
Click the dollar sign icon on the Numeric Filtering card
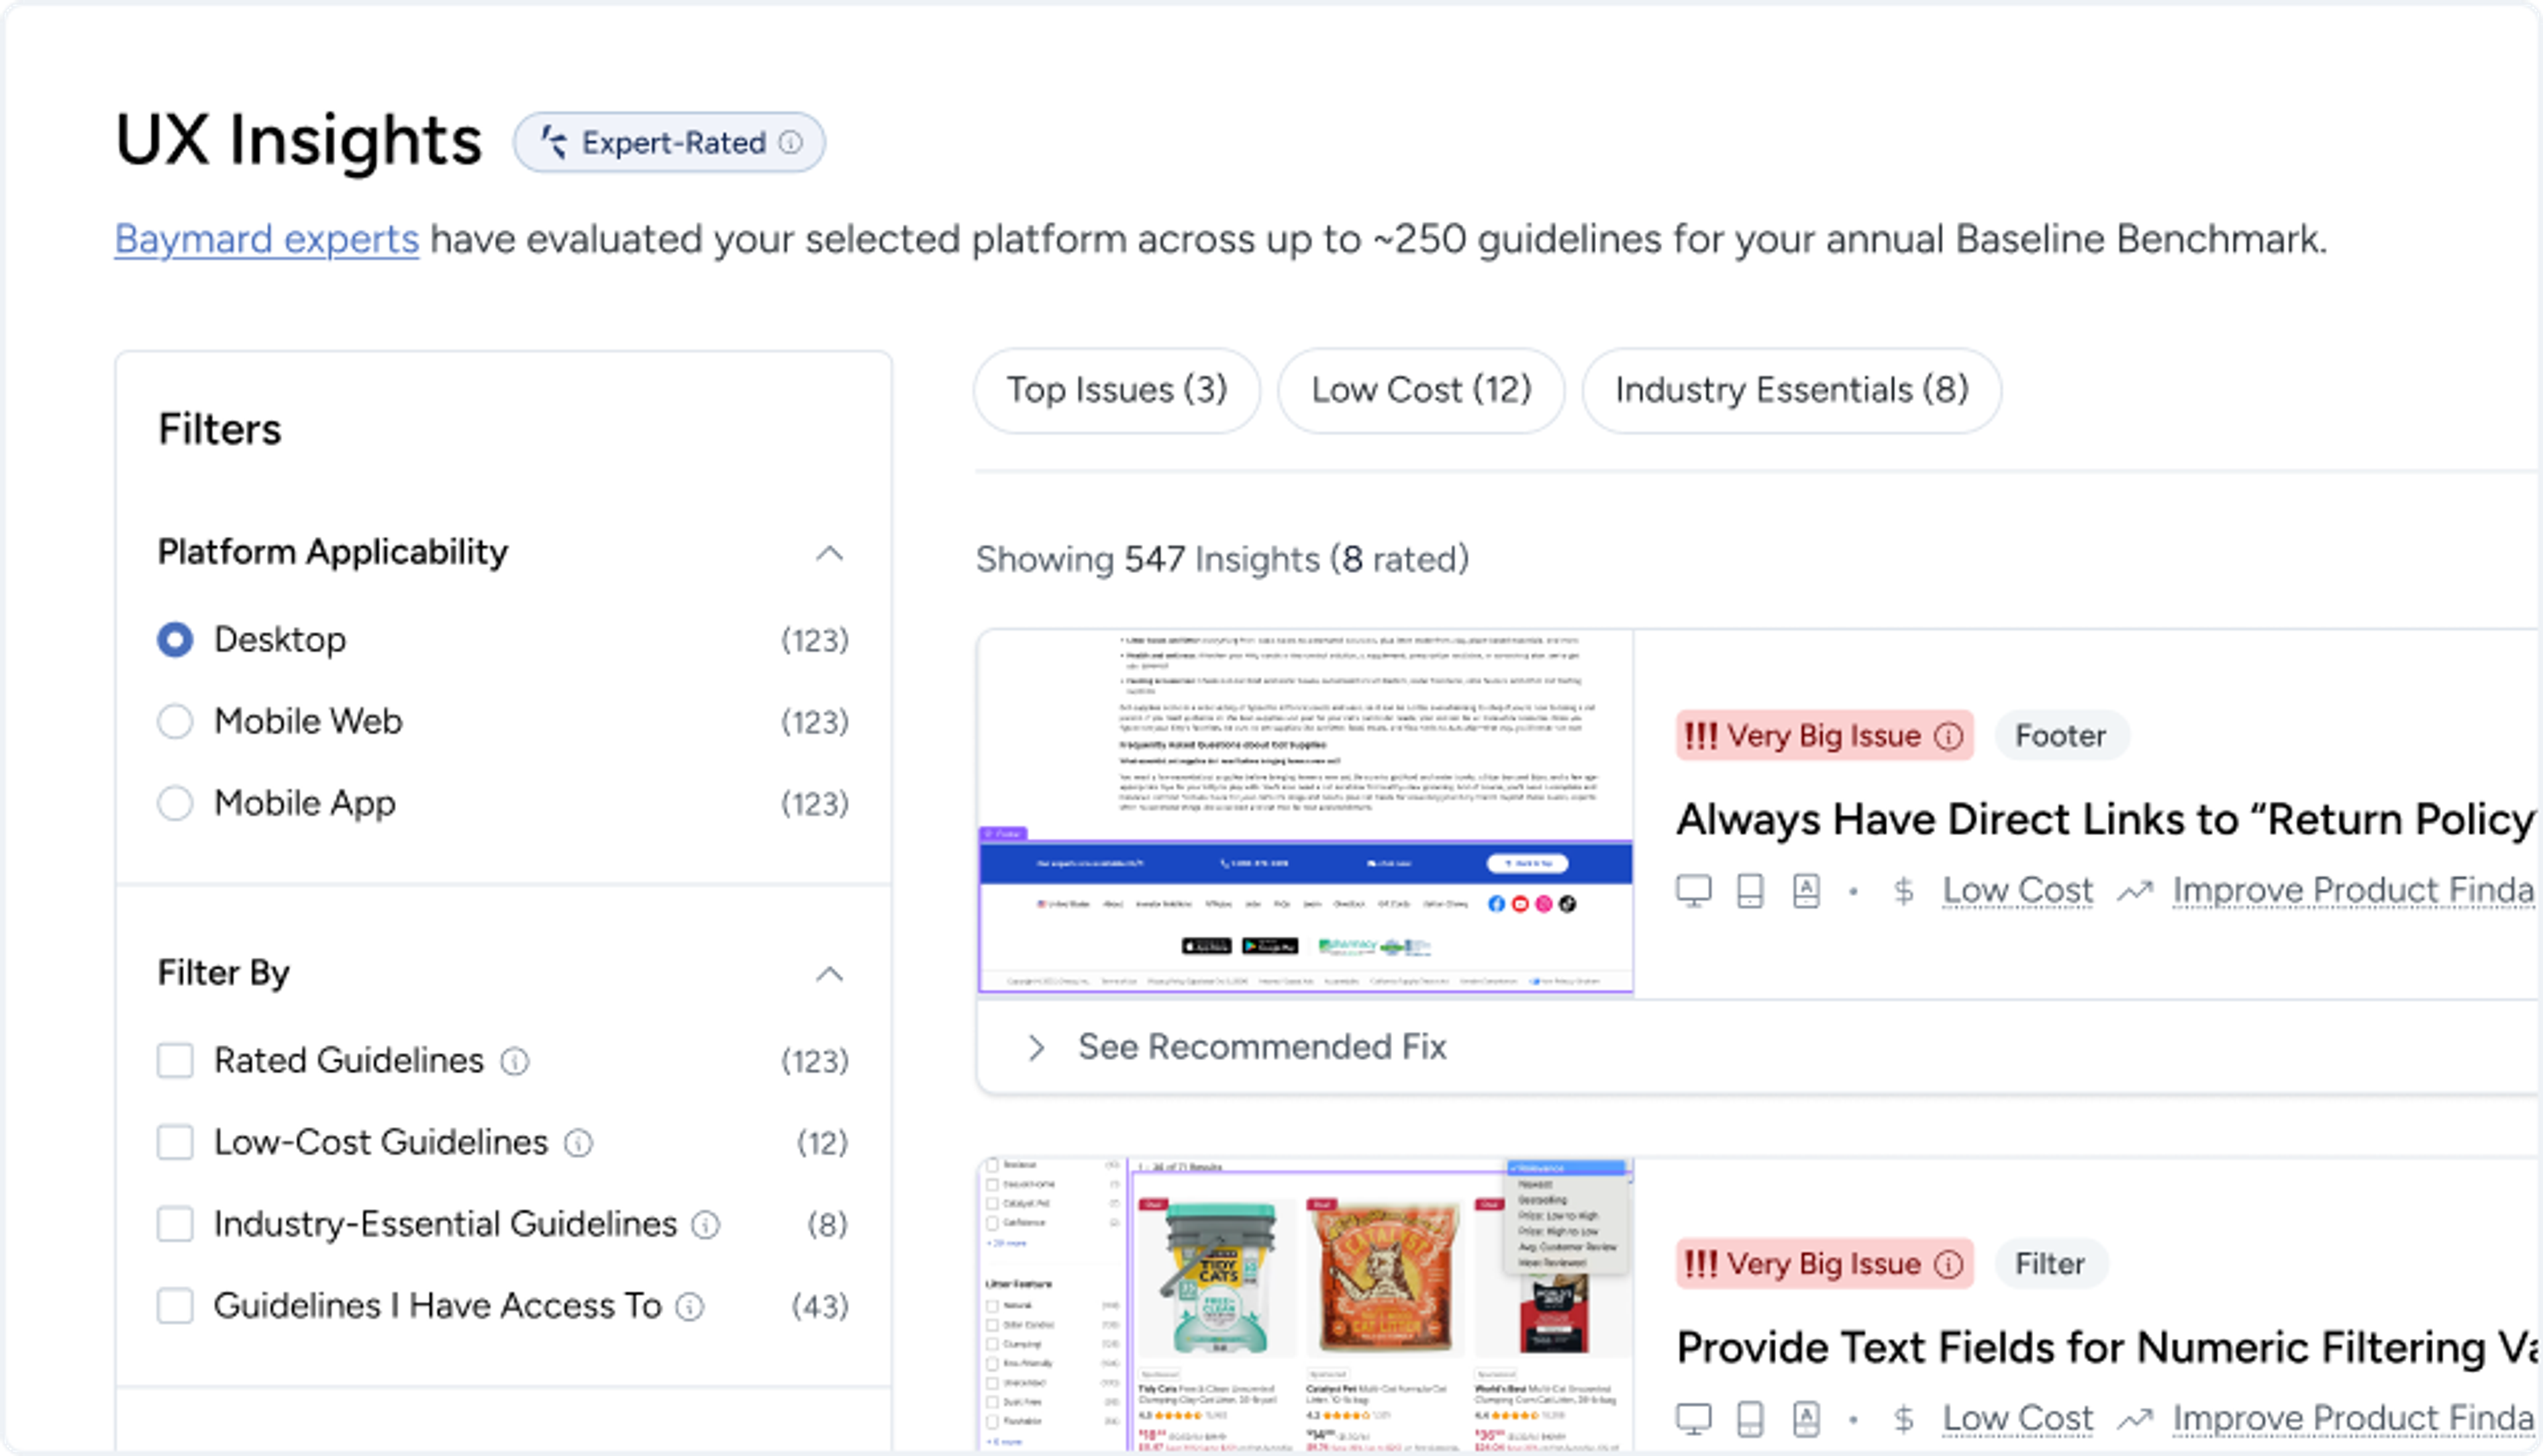coord(1904,1419)
